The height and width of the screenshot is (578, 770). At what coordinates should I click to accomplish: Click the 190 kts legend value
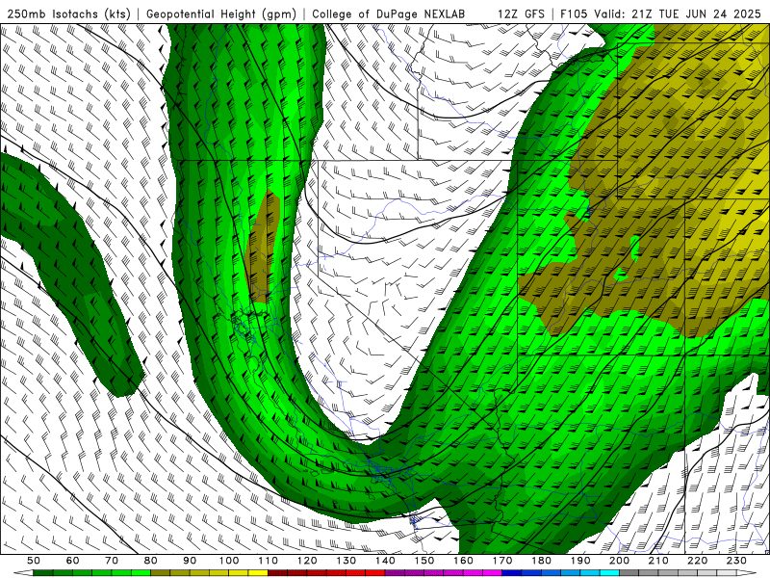point(580,561)
